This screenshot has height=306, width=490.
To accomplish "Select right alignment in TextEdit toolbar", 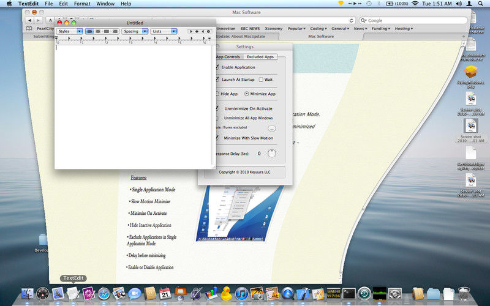I will click(x=115, y=31).
